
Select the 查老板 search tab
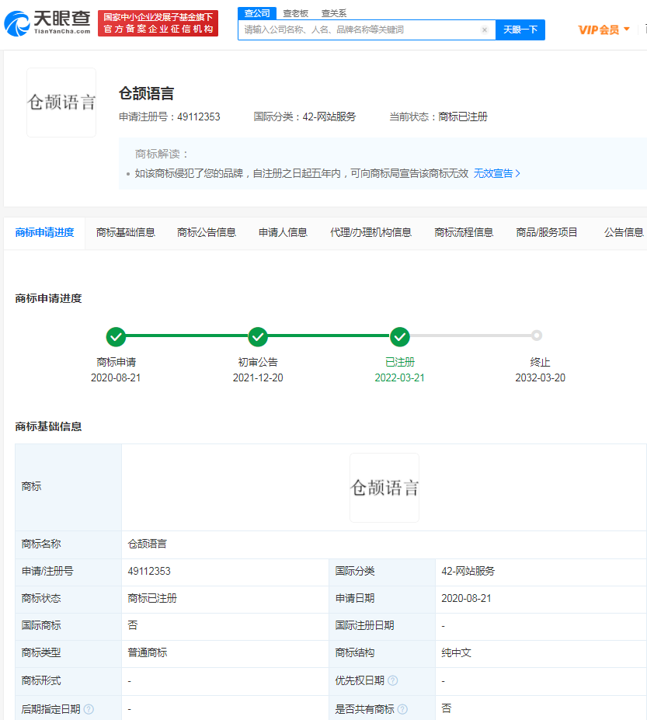coord(295,13)
